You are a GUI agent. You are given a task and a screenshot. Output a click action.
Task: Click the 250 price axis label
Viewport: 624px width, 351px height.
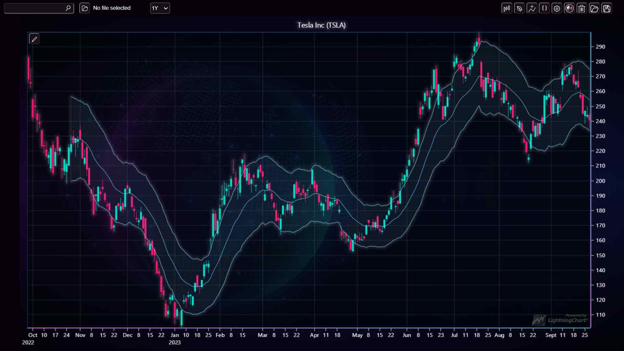pyautogui.click(x=600, y=106)
